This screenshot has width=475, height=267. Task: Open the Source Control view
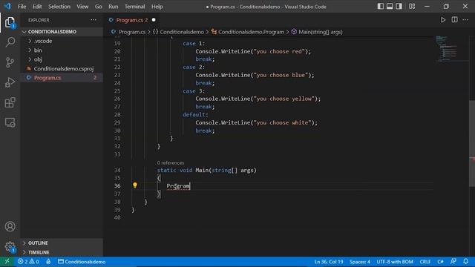(x=10, y=62)
